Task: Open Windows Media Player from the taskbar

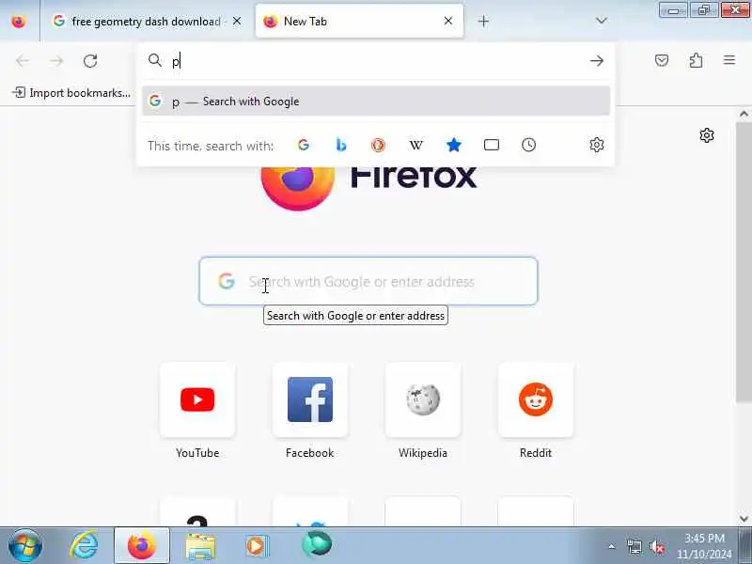Action: (x=258, y=546)
